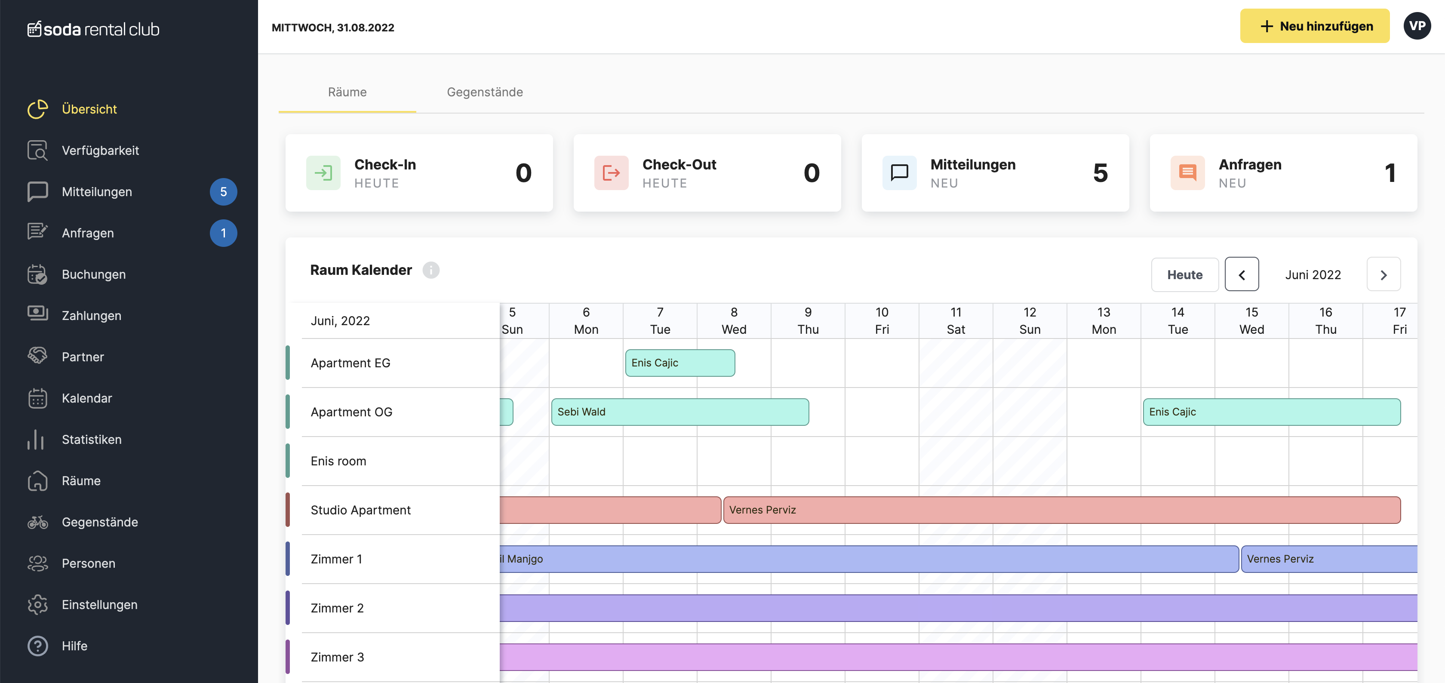Open Vernes Perviz booking in Zimmer 1

pos(1329,559)
